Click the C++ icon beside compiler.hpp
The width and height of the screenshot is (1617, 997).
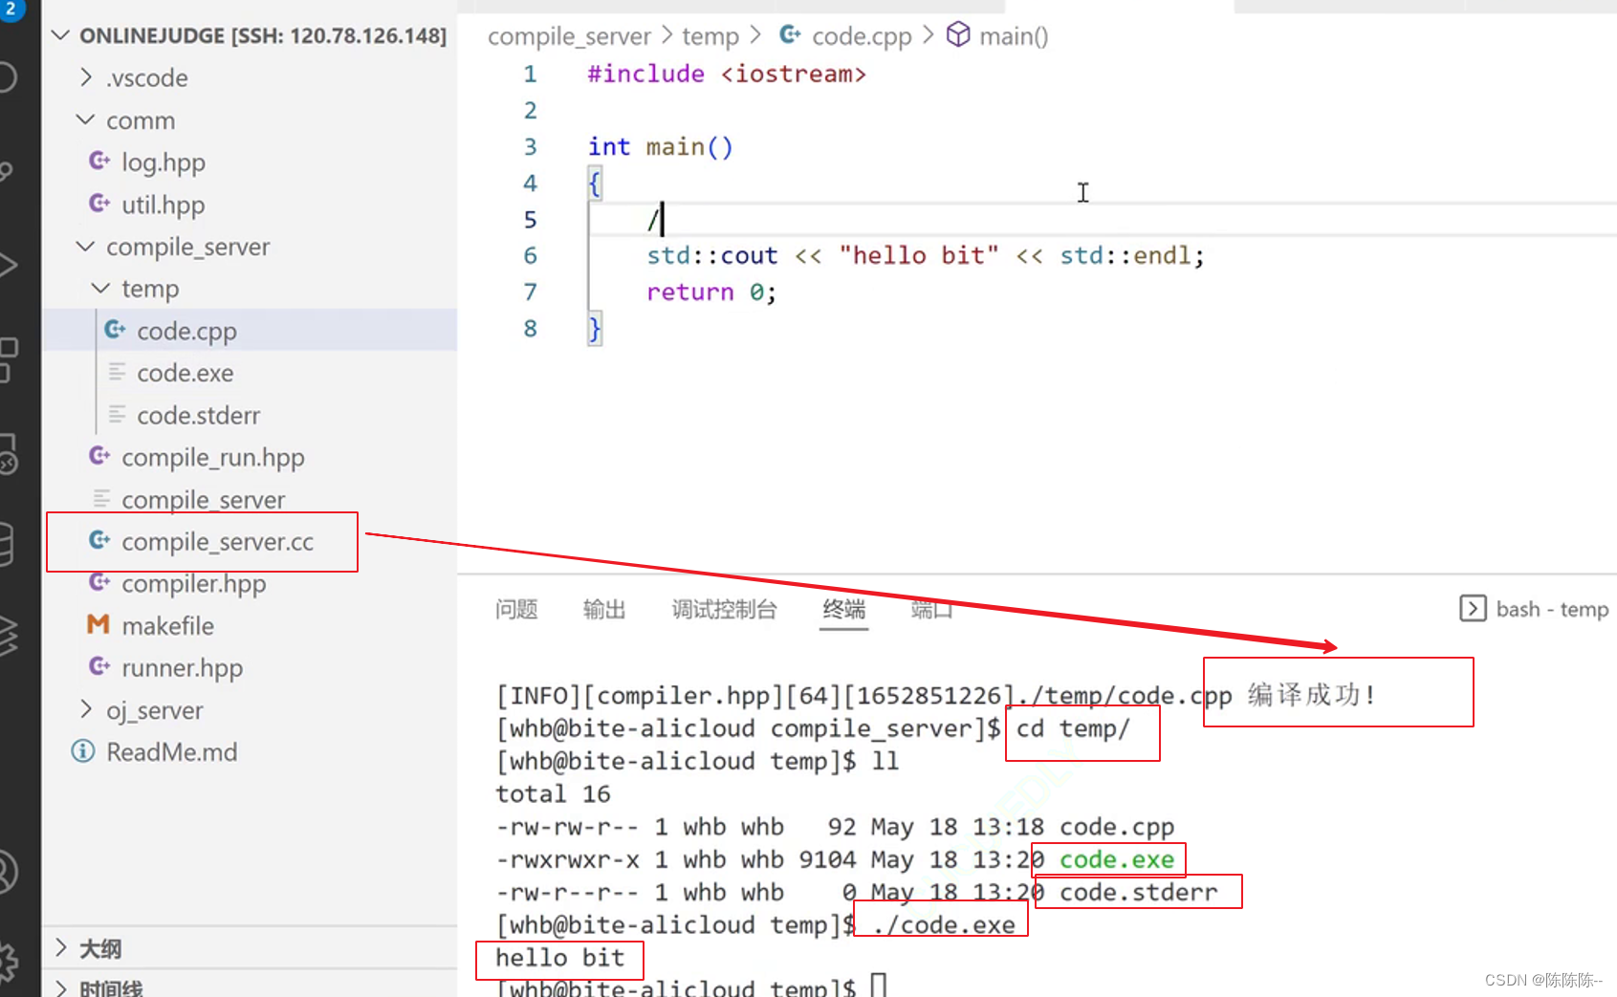coord(99,582)
